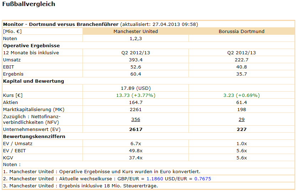297x192 pixels.
Task: Click the underlined NFV value 29
Action: pos(242,120)
